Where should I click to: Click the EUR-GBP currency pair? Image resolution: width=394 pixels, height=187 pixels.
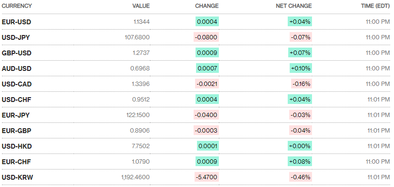[x=16, y=131]
